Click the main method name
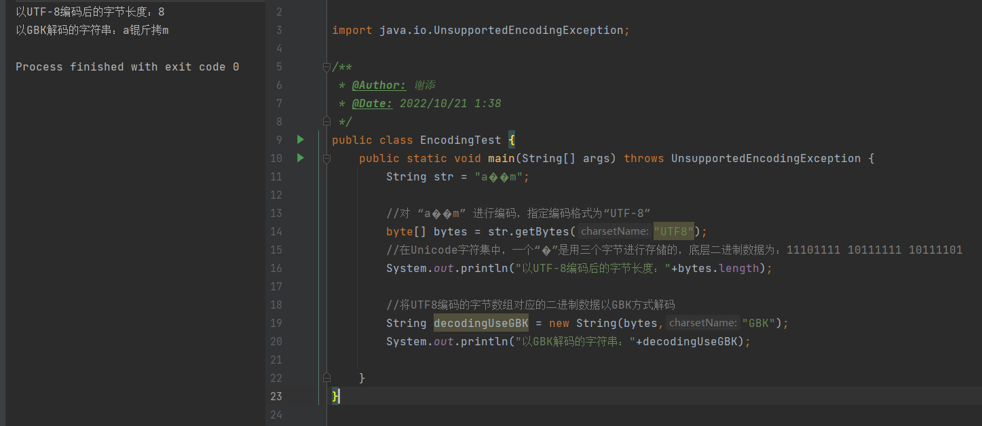982x426 pixels. [x=501, y=159]
